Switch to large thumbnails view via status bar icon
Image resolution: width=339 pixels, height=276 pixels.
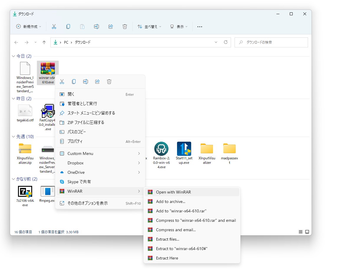pyautogui.click(x=307, y=232)
